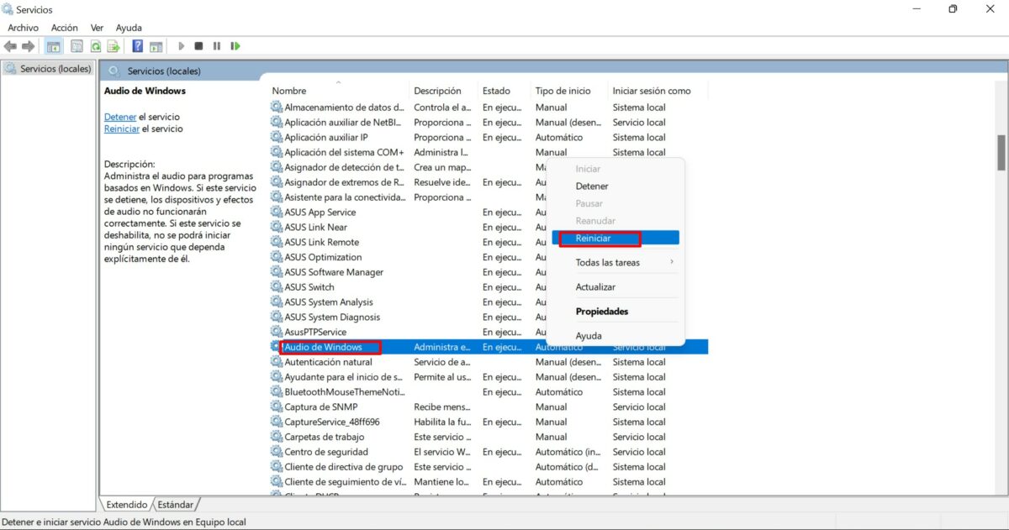This screenshot has height=530, width=1009.
Task: Click the Refresh toolbar icon
Action: tap(95, 46)
